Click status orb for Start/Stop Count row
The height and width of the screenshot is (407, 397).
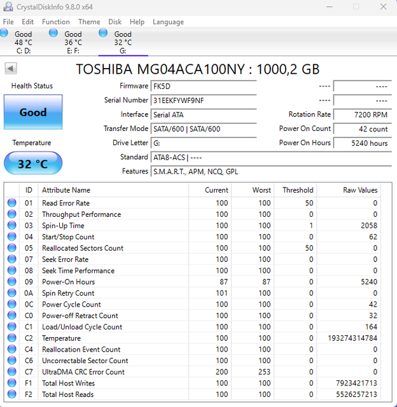(x=11, y=237)
